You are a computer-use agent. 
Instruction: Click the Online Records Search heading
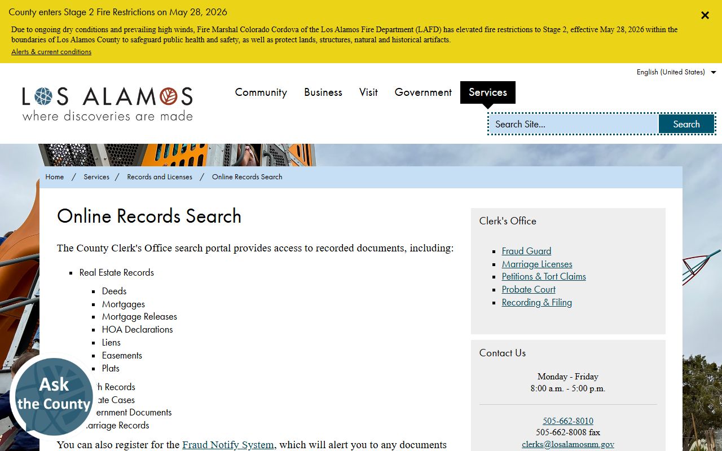click(x=149, y=216)
